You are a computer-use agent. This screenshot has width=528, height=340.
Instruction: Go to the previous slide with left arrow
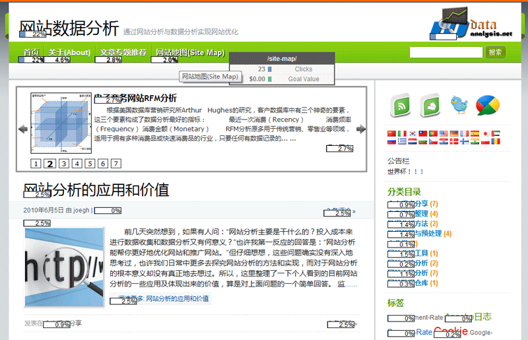(x=22, y=129)
